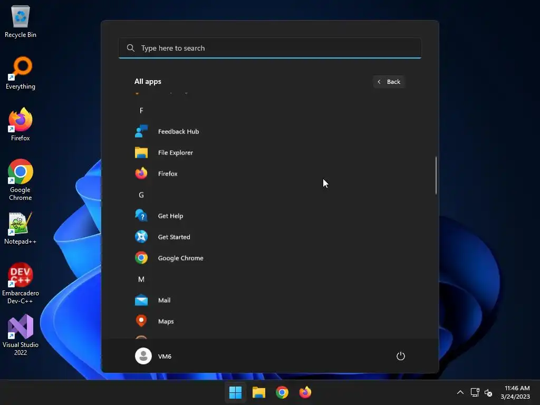Open Firefox in the All apps list

coord(269,173)
